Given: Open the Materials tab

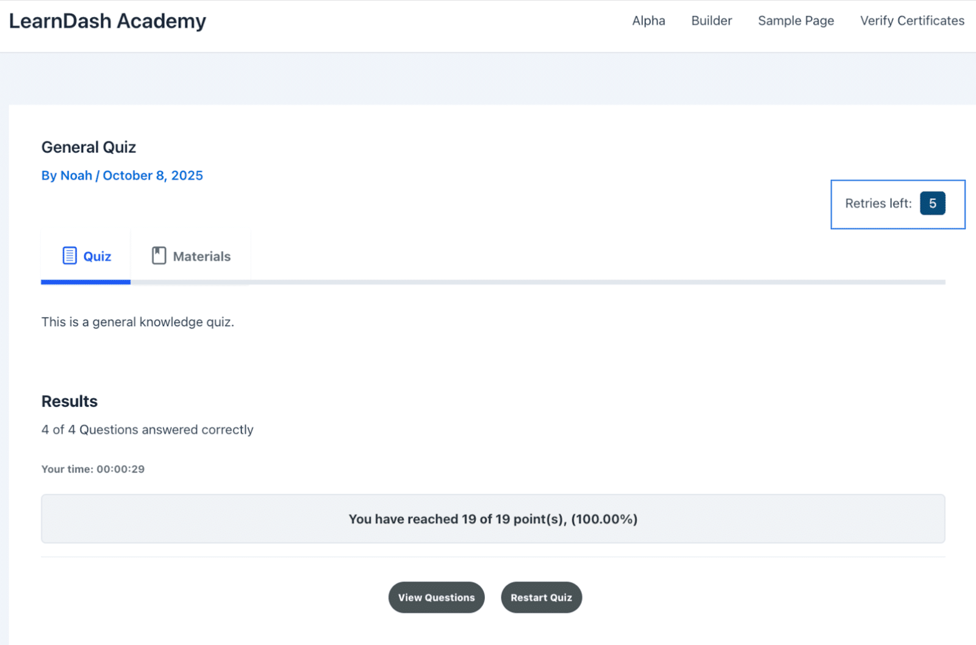Looking at the screenshot, I should [191, 256].
